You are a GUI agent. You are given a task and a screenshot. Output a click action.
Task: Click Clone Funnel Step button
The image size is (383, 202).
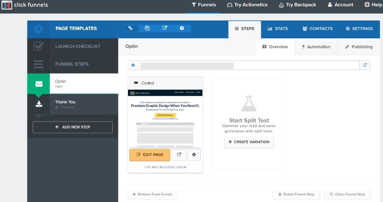pos(347,195)
